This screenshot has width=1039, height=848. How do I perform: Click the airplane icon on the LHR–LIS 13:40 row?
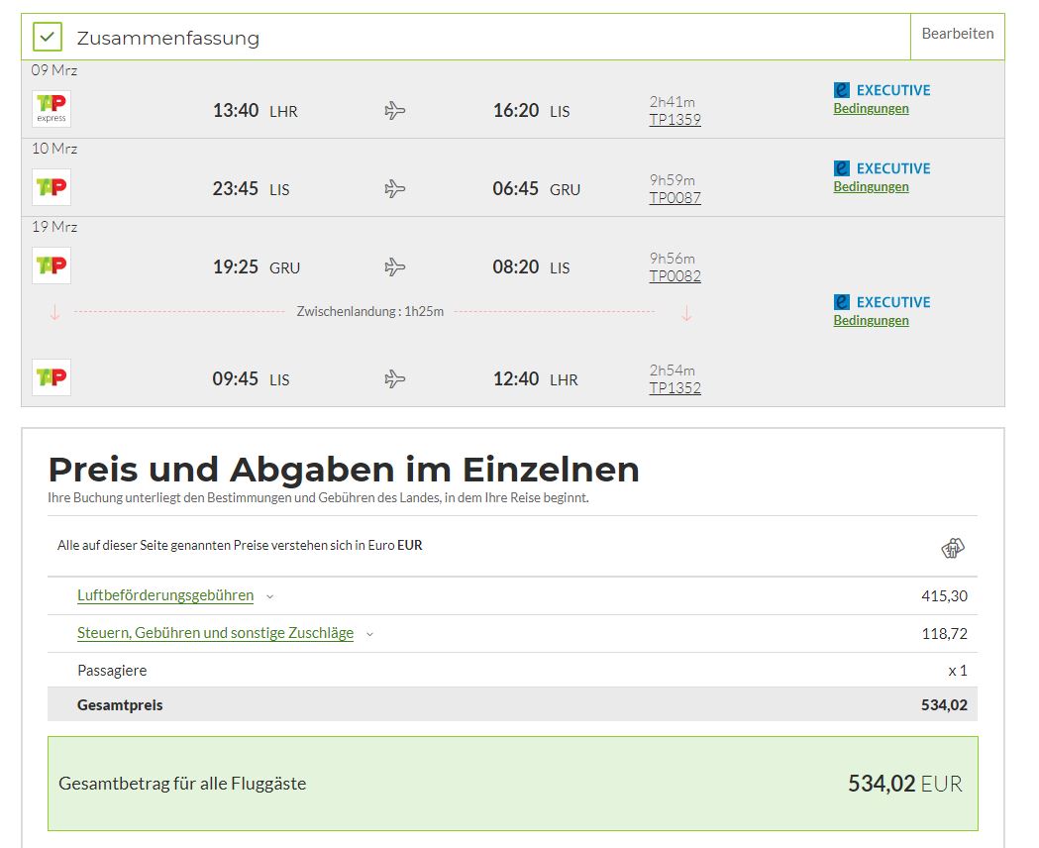point(395,110)
